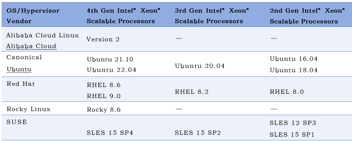Click the 3rd Gen Intel Xeon header
Image resolution: width=352 pixels, height=141 pixels.
[x=212, y=16]
